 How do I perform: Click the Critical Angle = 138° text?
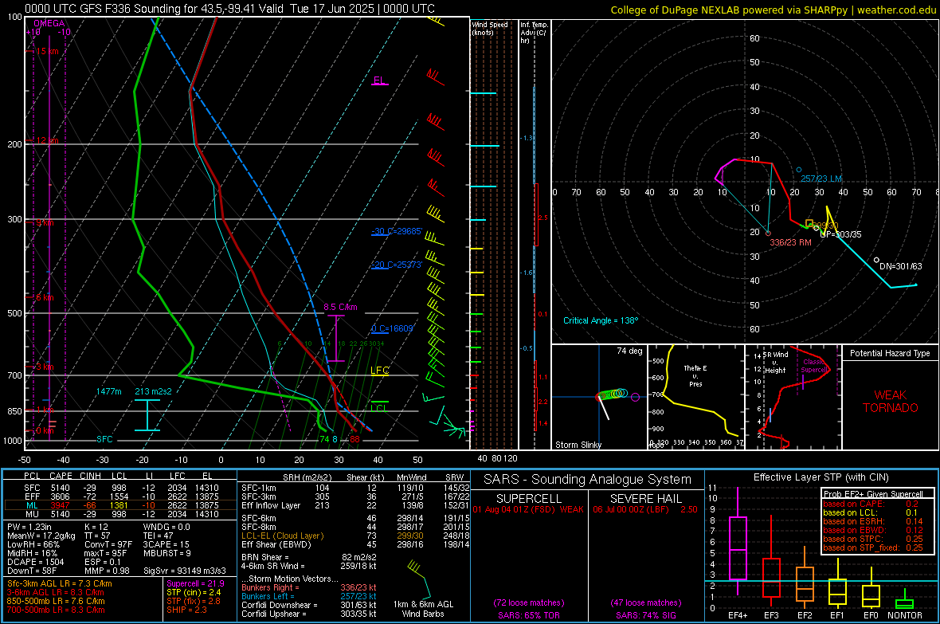tap(601, 320)
